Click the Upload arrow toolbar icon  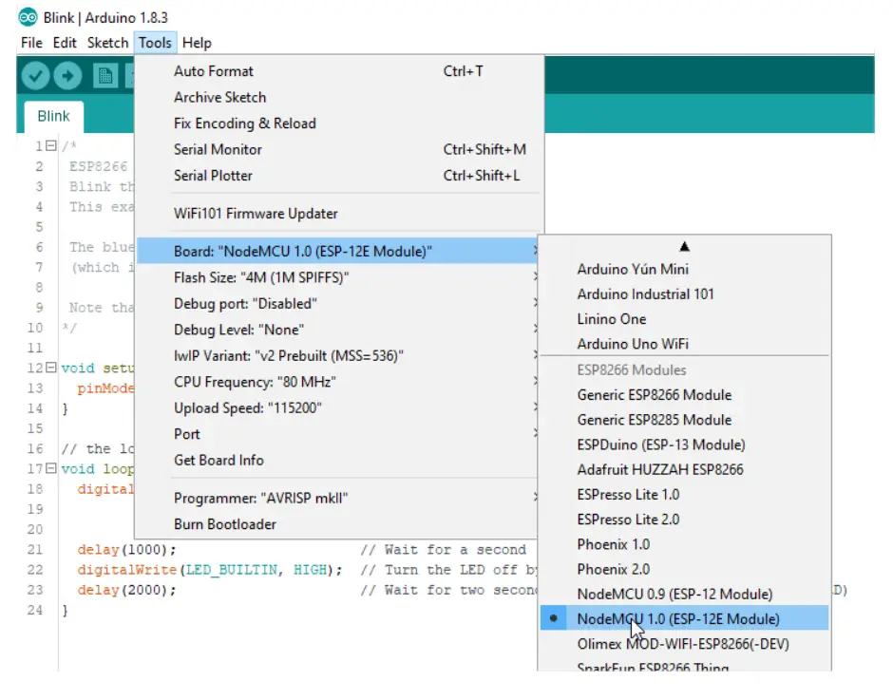67,76
